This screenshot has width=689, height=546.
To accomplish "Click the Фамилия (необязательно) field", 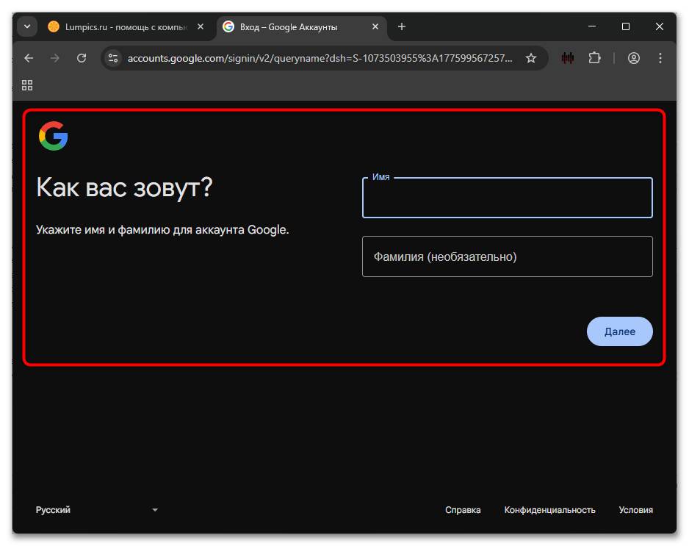I will click(x=507, y=256).
